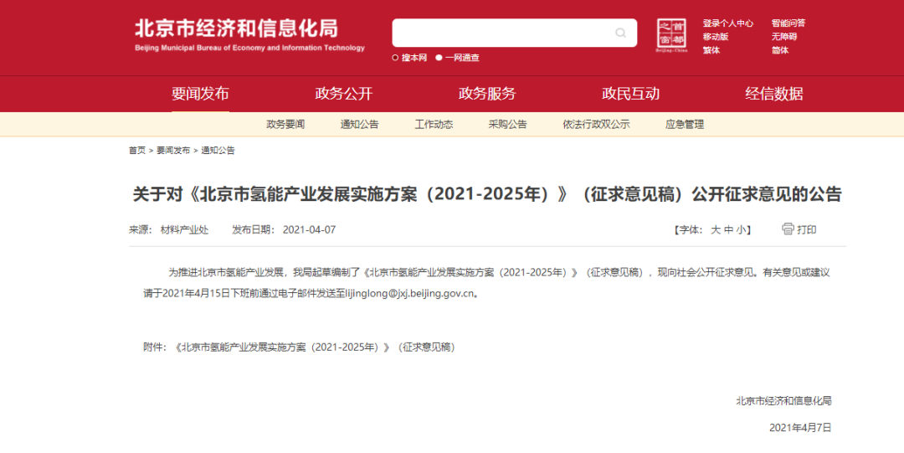Click the 登录个人中心 link
The image size is (904, 453).
pyautogui.click(x=727, y=23)
